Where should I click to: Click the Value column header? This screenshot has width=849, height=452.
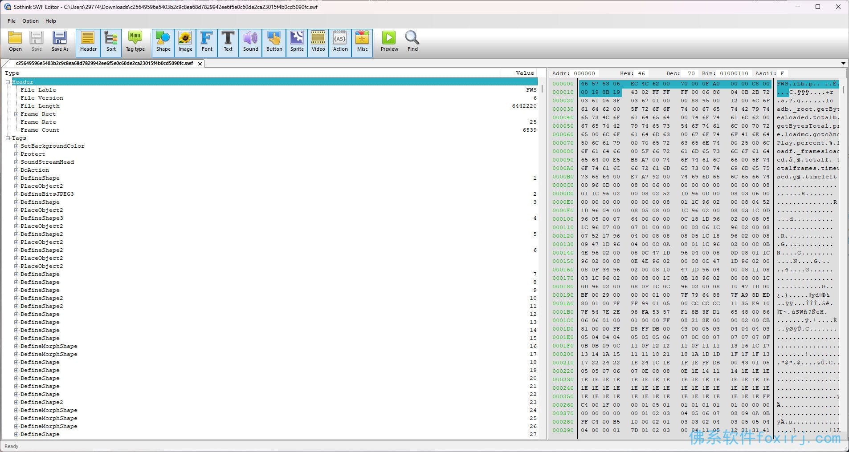coord(519,73)
